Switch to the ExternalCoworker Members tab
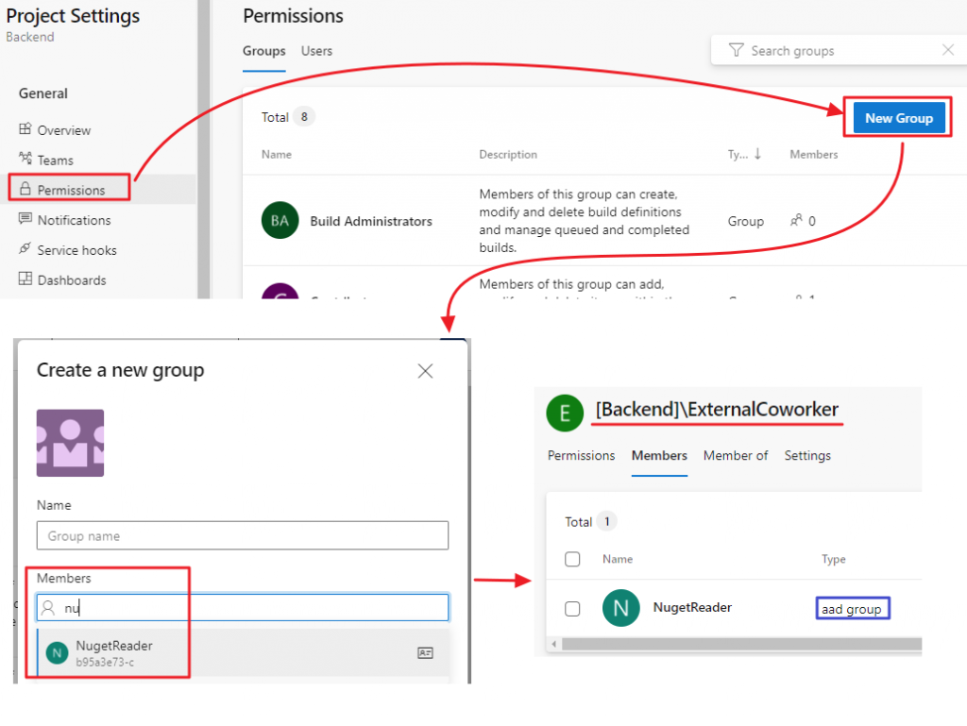This screenshot has height=726, width=967. point(659,455)
